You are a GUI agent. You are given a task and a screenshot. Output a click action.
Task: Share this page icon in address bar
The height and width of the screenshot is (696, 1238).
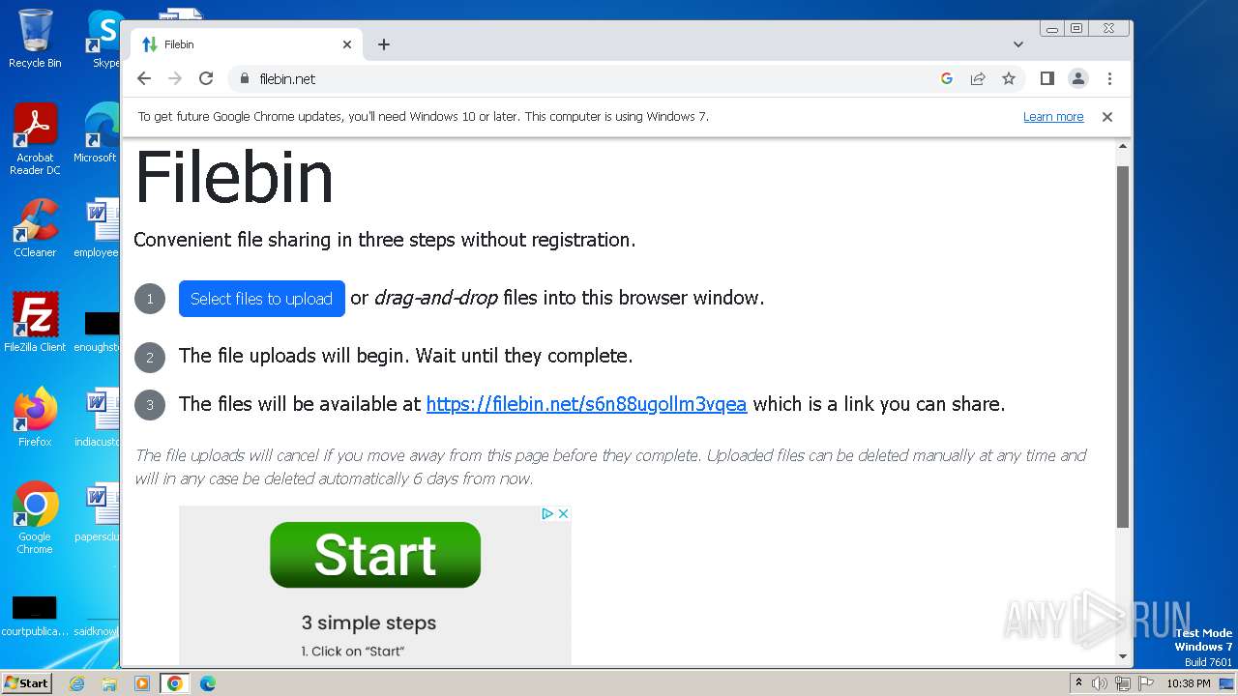click(978, 79)
